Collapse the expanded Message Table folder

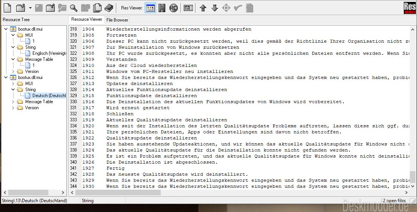click(x=13, y=59)
